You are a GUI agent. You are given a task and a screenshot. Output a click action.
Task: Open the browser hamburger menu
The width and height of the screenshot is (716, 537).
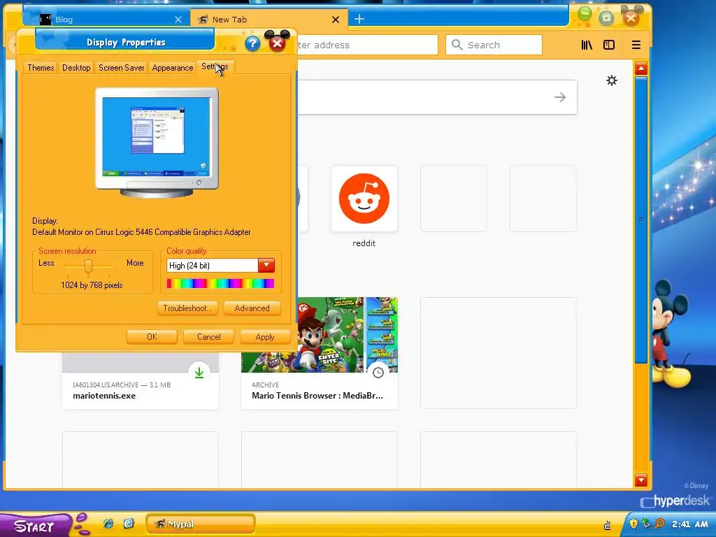click(x=636, y=45)
